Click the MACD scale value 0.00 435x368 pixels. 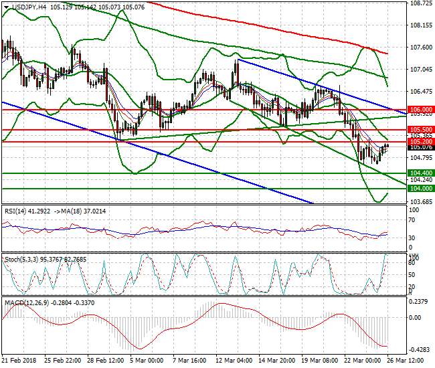(416, 318)
